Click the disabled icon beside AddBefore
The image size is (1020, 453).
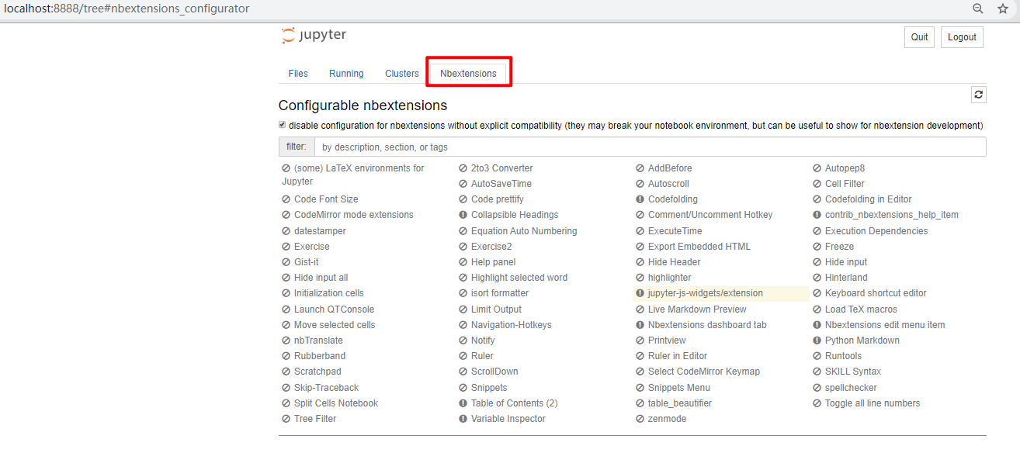click(x=640, y=168)
